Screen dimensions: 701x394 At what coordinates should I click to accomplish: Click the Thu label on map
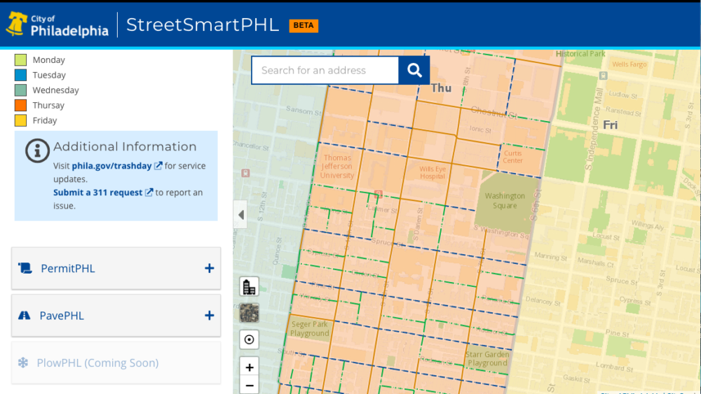[x=441, y=88]
